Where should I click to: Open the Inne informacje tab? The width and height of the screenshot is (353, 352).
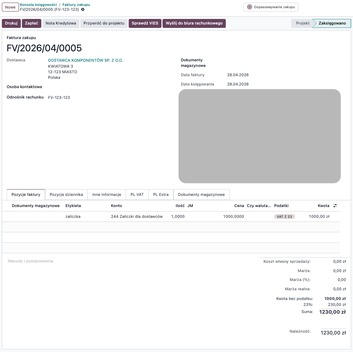click(107, 194)
